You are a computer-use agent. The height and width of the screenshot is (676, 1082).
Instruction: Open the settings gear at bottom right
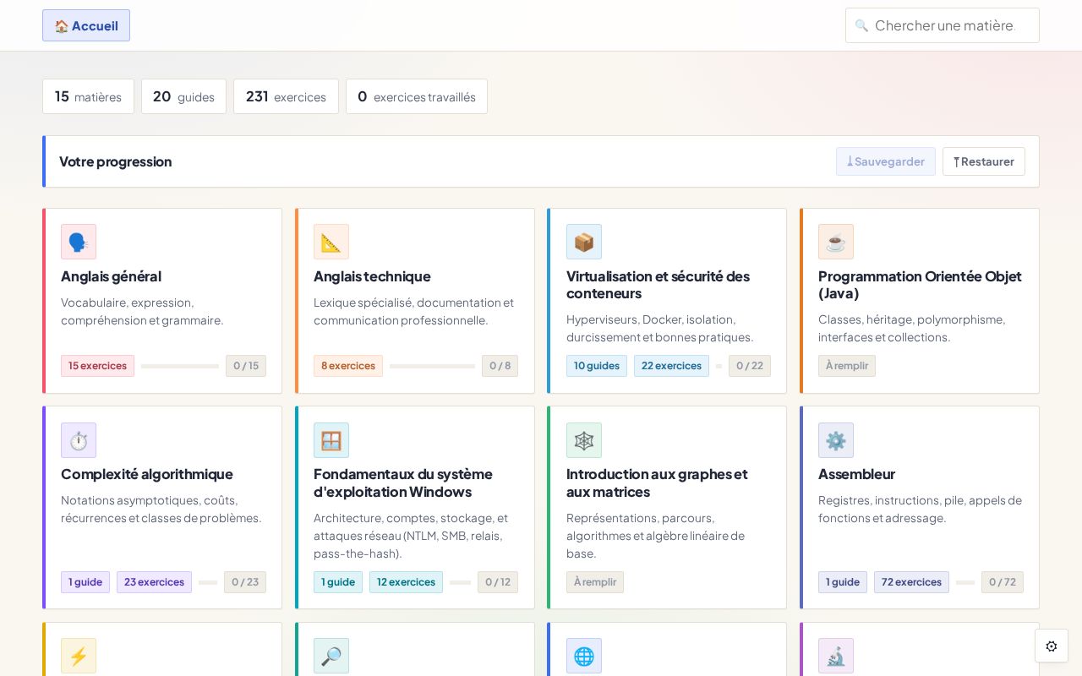click(x=1052, y=646)
